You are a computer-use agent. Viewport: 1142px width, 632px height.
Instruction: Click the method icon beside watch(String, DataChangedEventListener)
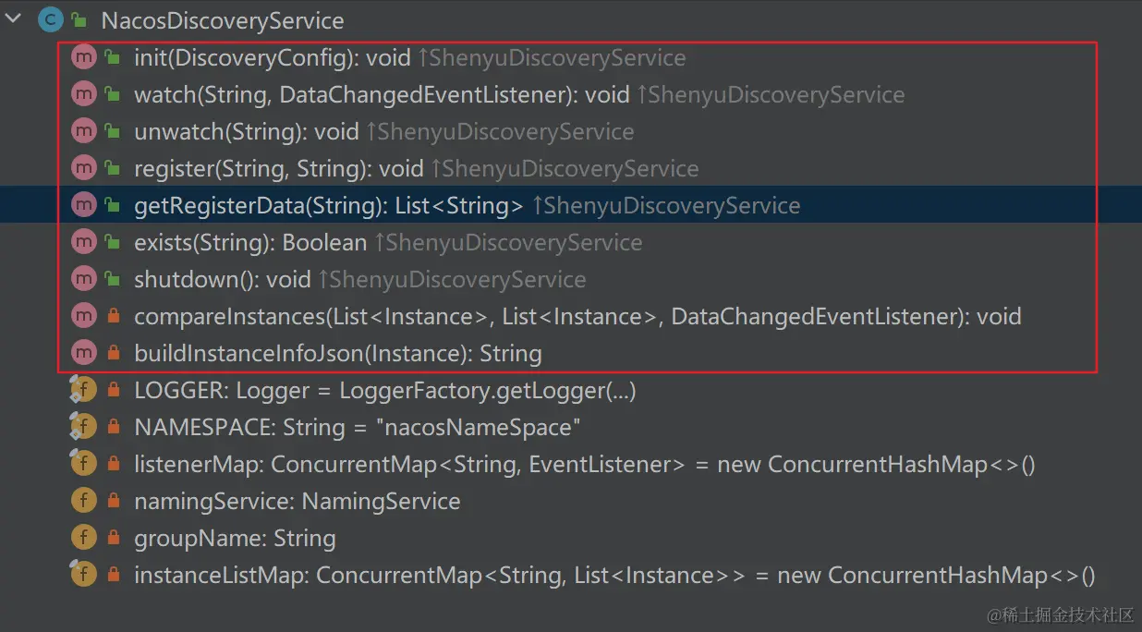[x=84, y=94]
